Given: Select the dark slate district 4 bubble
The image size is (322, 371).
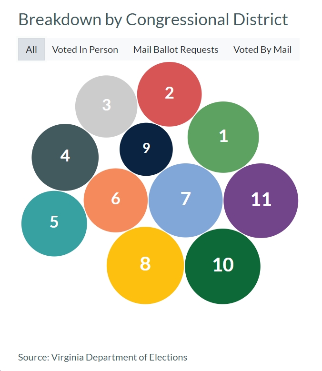Looking at the screenshot, I should [x=65, y=157].
